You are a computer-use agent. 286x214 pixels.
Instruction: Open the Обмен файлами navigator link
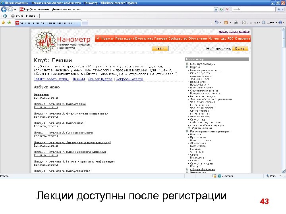click(202, 169)
